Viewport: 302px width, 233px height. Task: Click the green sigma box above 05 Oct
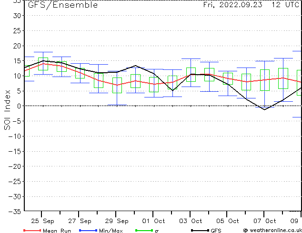pos(228,78)
